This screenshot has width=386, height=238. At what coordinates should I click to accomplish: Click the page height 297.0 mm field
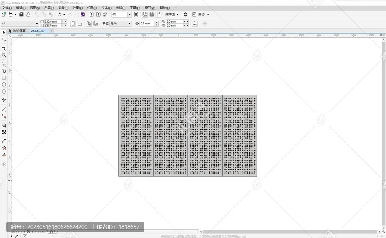(53, 25)
